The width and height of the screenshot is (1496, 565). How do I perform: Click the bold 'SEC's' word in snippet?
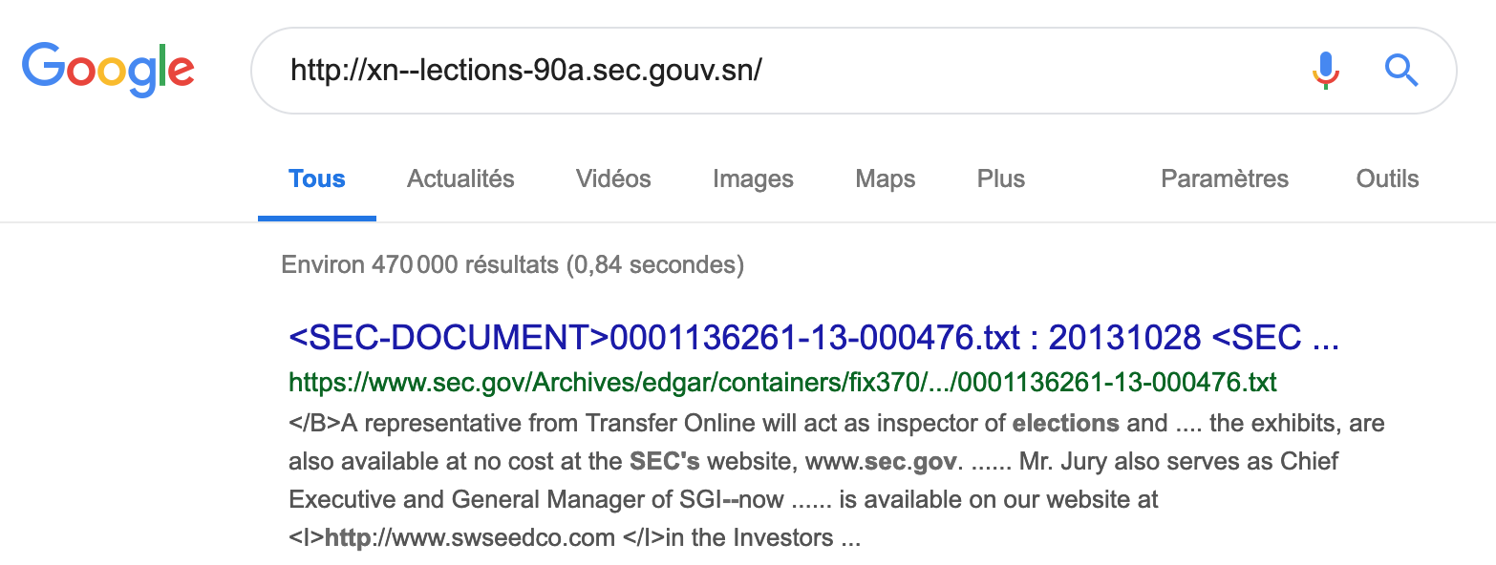pos(664,462)
